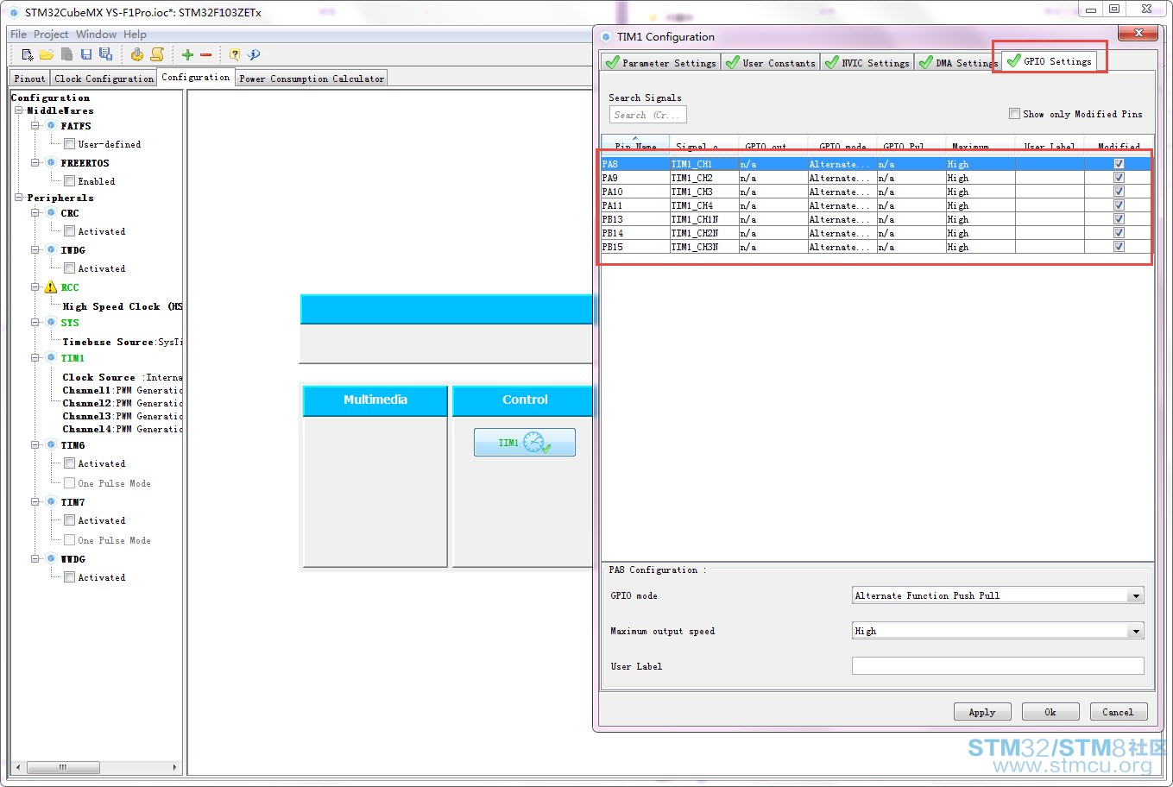Image resolution: width=1173 pixels, height=787 pixels.
Task: Collapse the TIM6 tree node
Action: 35,445
